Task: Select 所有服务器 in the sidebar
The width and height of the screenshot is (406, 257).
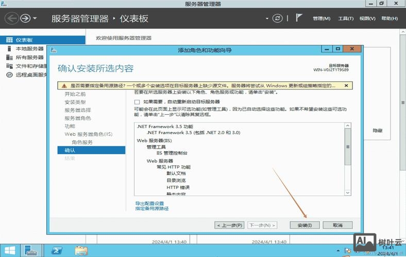Action: 29,58
